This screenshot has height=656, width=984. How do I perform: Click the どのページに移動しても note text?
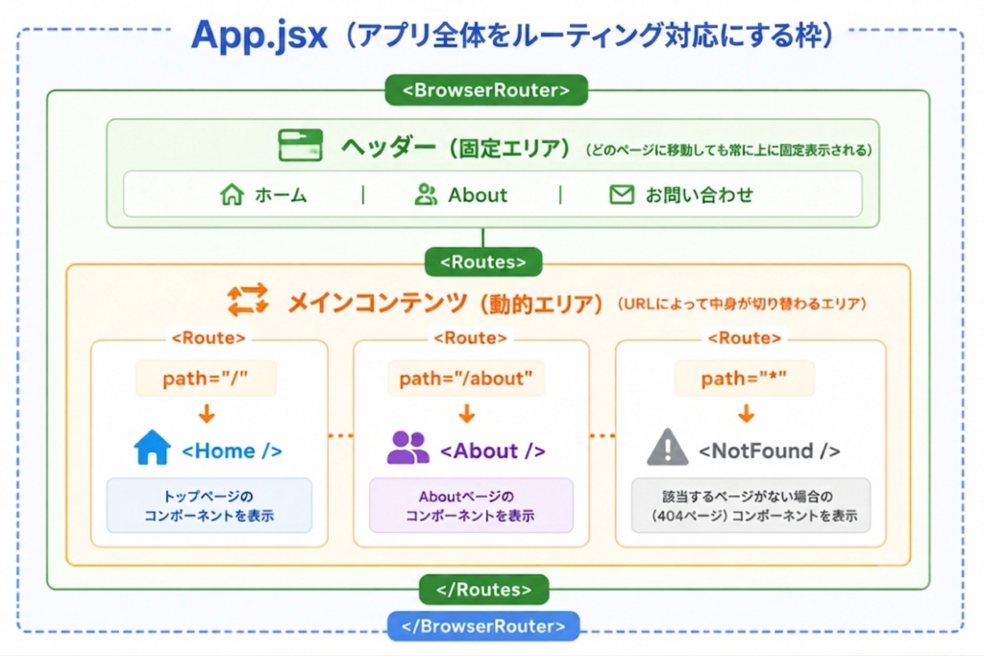coord(728,150)
